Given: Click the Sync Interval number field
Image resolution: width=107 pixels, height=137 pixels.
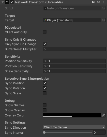Looking at the screenshot, I should coord(99,132).
